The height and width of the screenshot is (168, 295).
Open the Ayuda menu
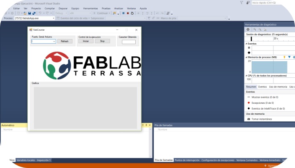pos(143,8)
